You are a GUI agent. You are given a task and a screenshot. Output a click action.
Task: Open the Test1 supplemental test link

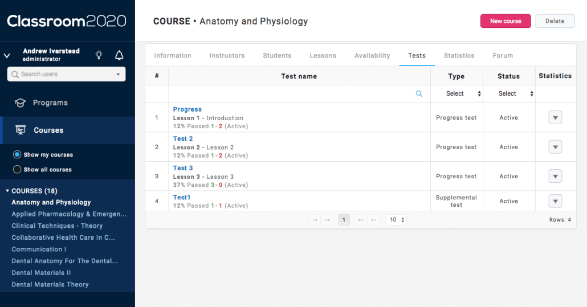tap(182, 198)
